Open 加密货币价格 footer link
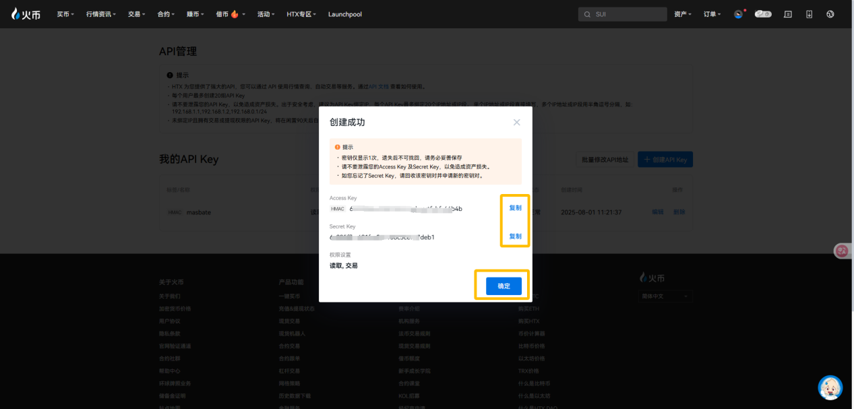The height and width of the screenshot is (409, 854). [175, 309]
